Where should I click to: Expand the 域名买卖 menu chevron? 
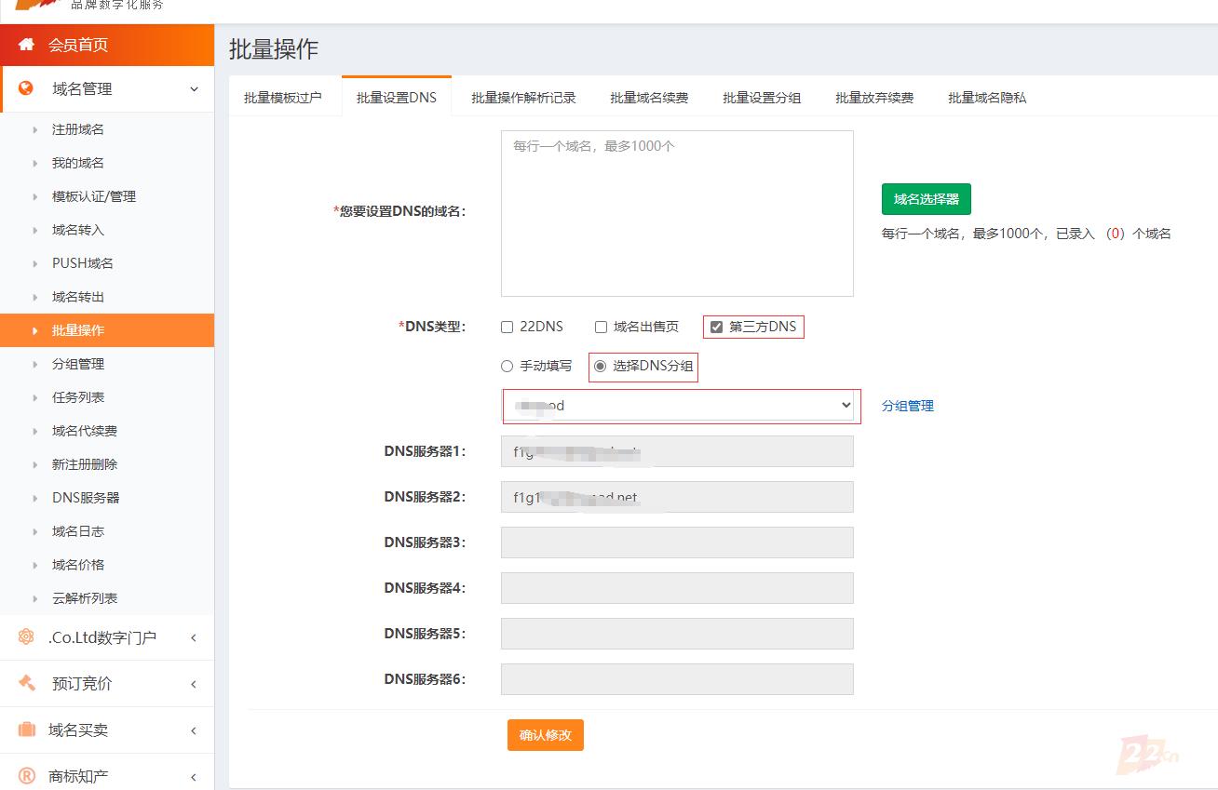[x=194, y=730]
